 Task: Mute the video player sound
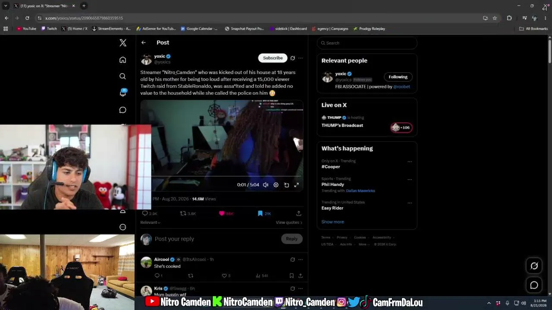[x=266, y=185]
